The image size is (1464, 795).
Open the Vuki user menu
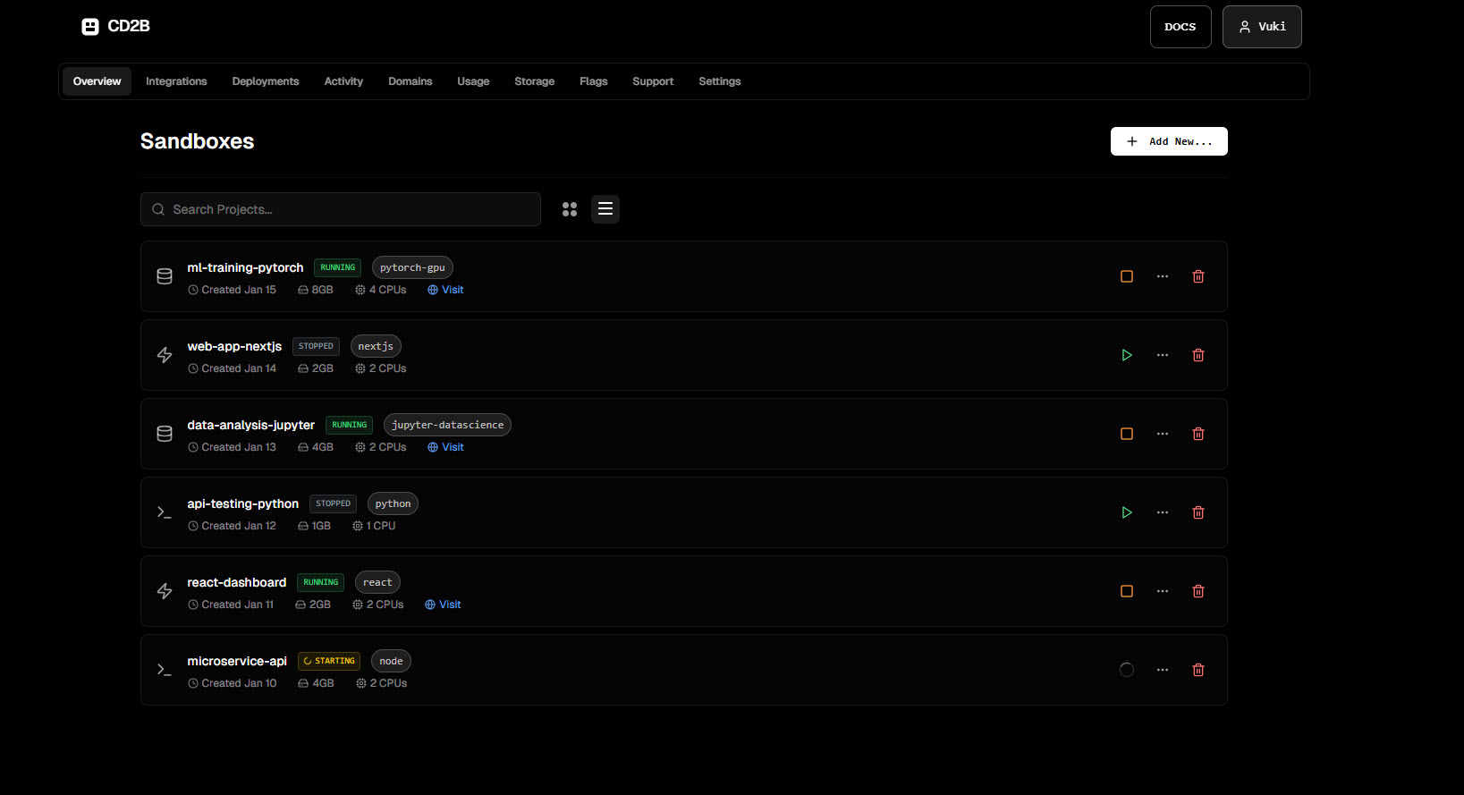tap(1262, 27)
